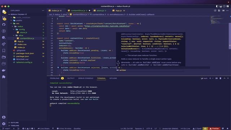Open package.json in the file tree
Screen dimensions: 231x130
pyautogui.click(x=22, y=56)
